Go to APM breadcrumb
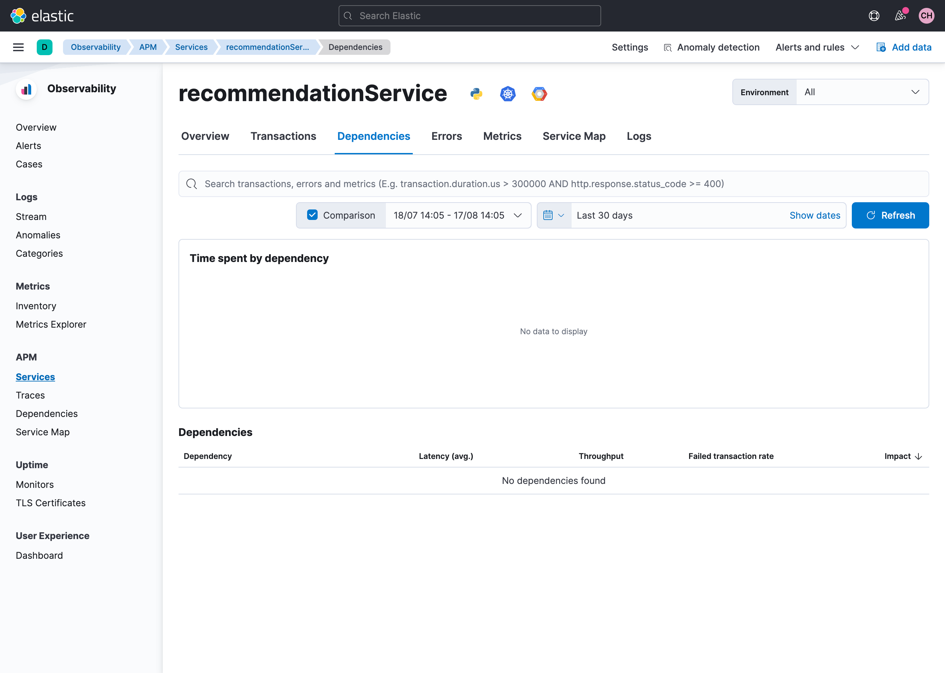945x673 pixels. point(148,47)
